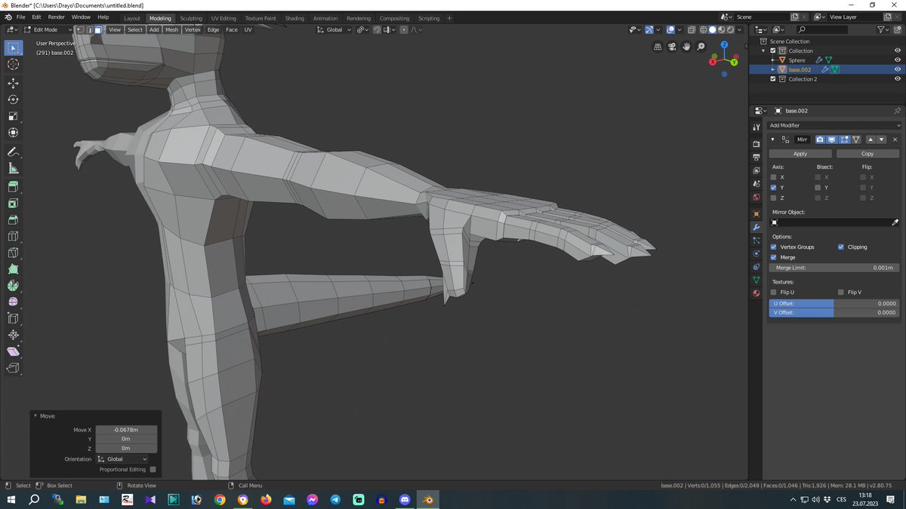Screen dimensions: 906x509
Task: Open the outliner filter dropdown
Action: [884, 29]
